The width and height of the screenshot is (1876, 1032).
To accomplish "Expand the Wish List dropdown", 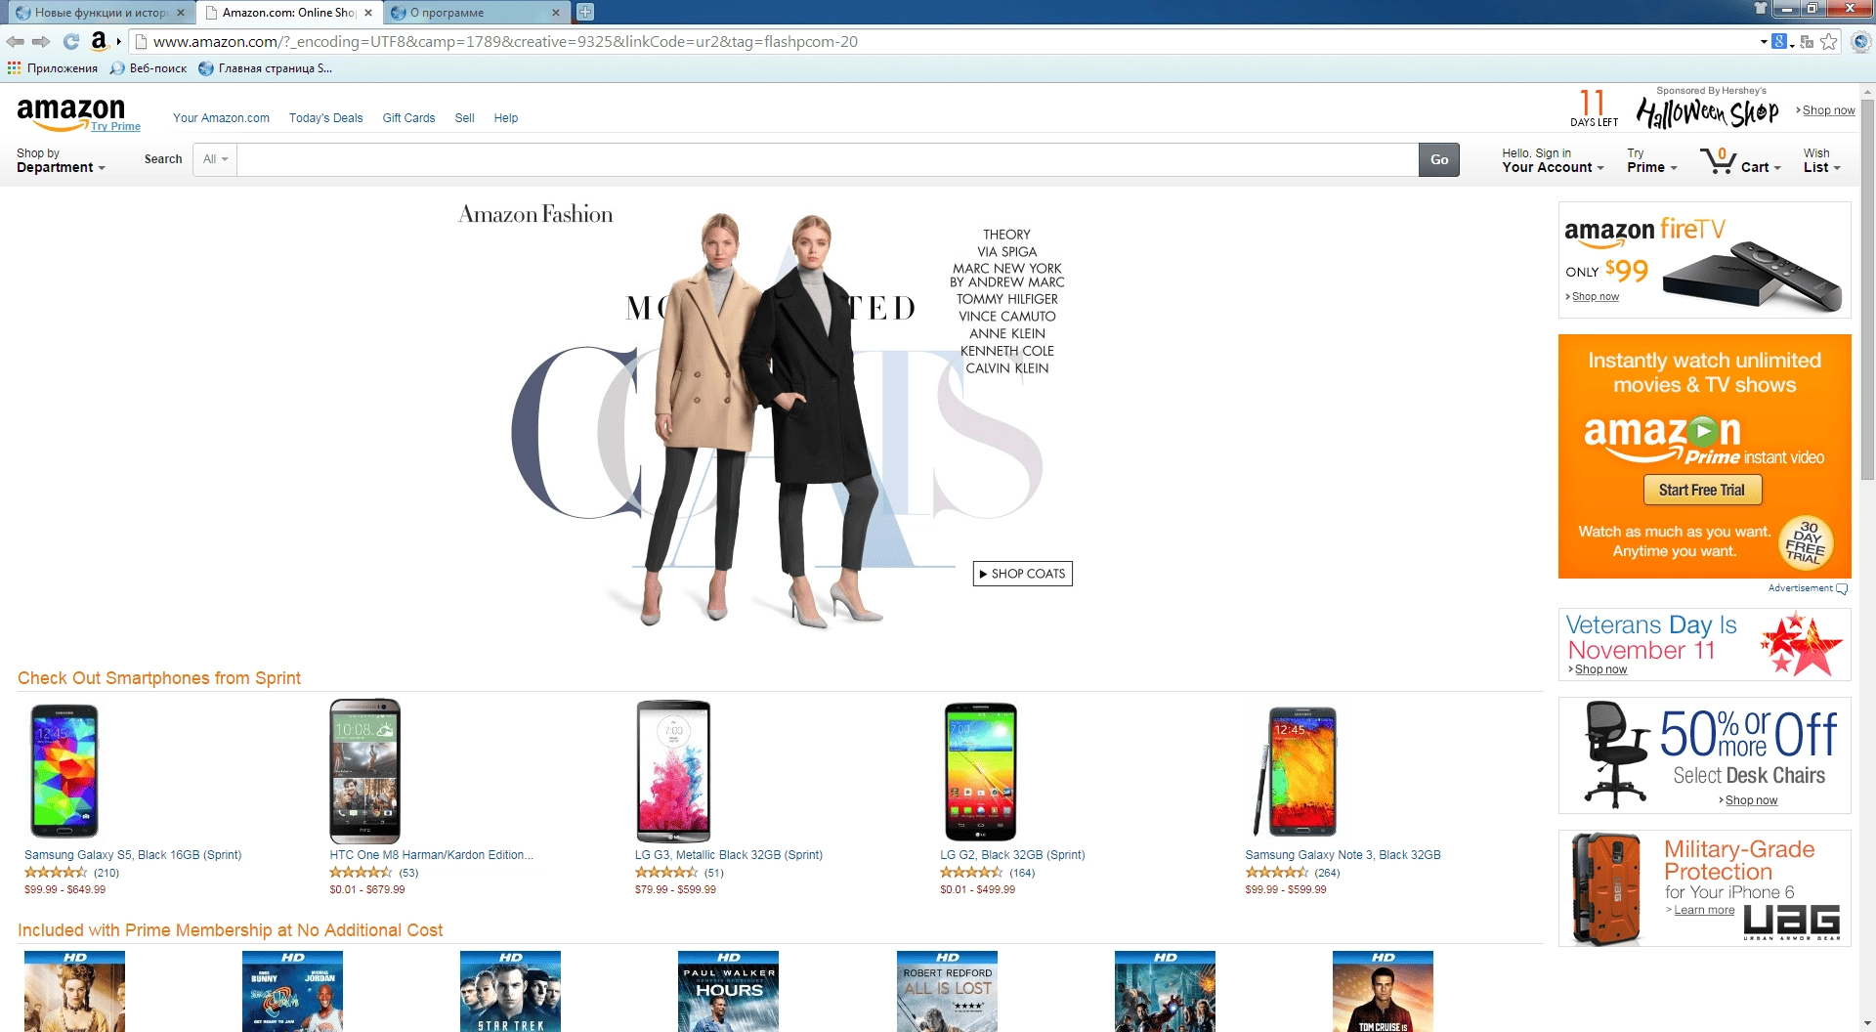I will click(x=1821, y=160).
